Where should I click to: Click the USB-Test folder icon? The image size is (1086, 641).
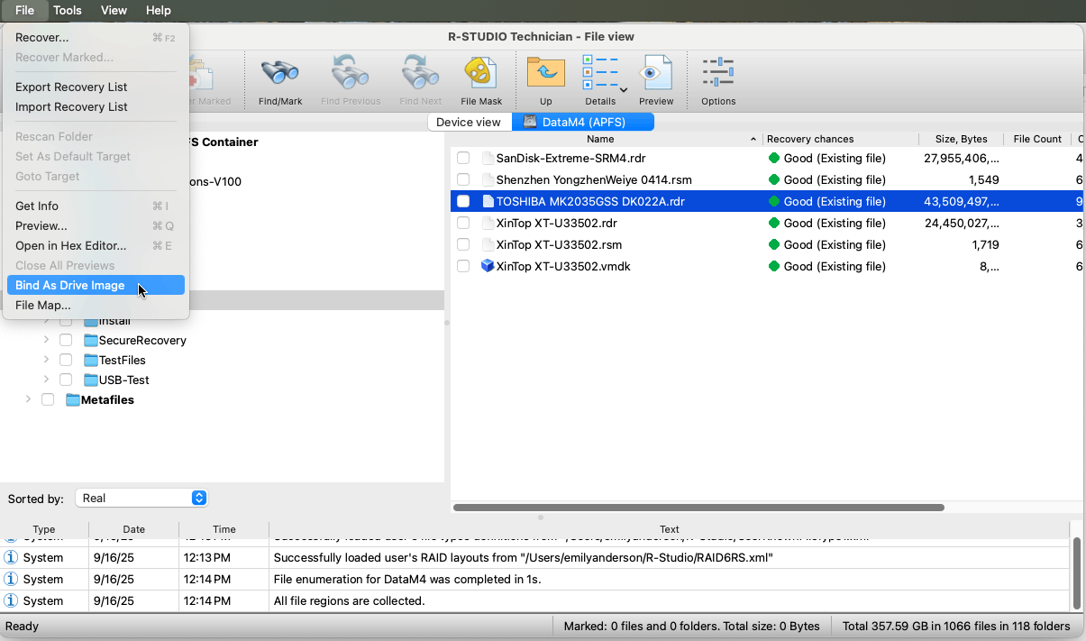coord(90,380)
